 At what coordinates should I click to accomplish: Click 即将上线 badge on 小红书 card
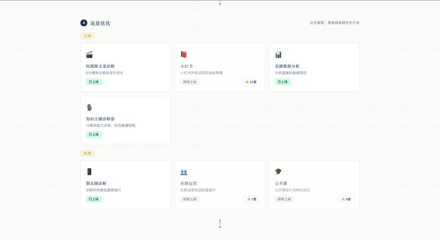coord(190,82)
